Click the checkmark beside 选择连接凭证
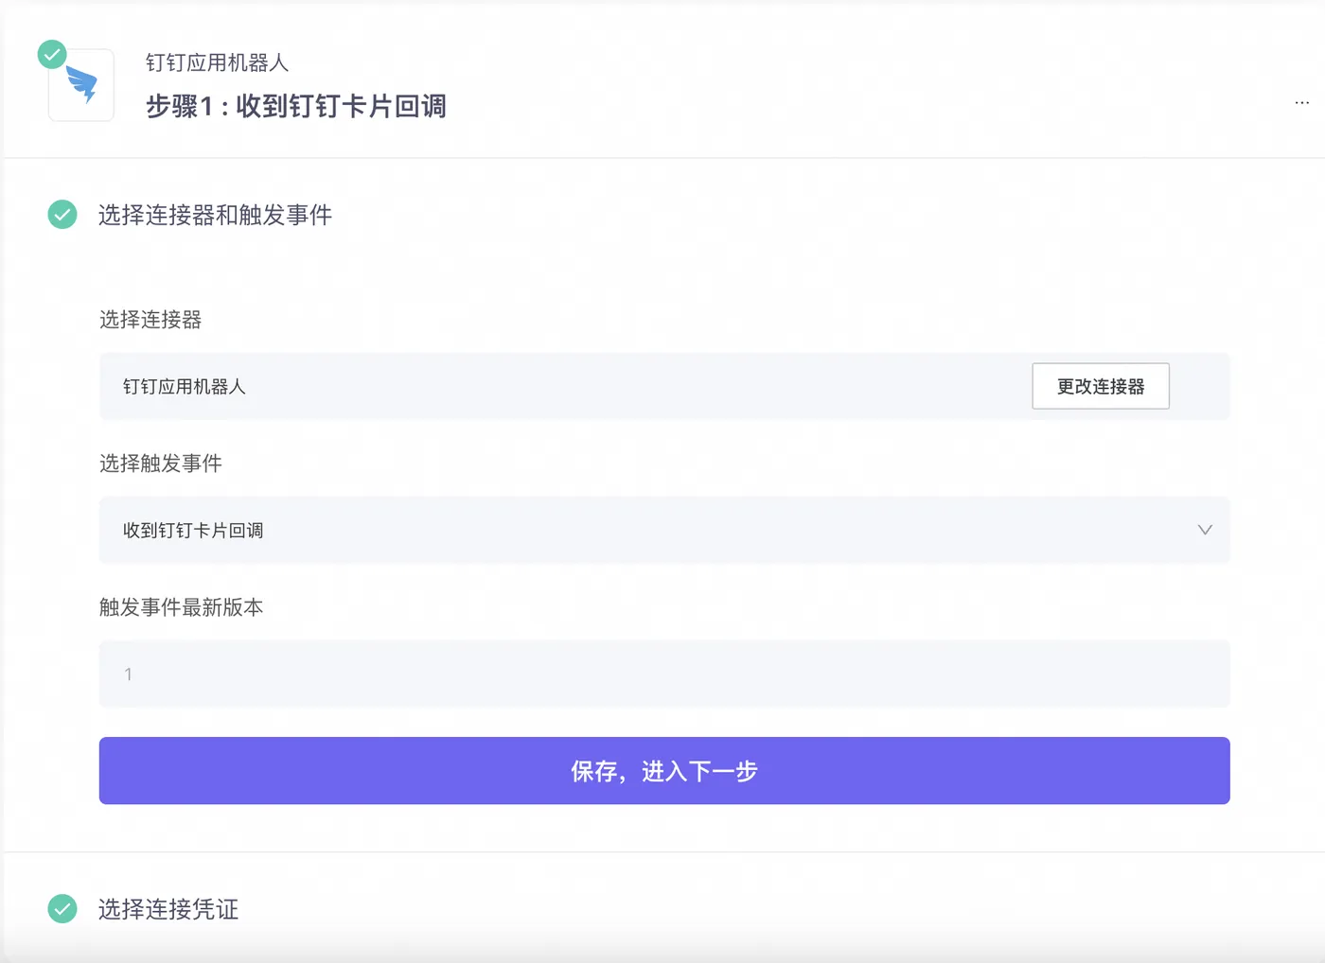This screenshot has width=1325, height=963. (62, 909)
